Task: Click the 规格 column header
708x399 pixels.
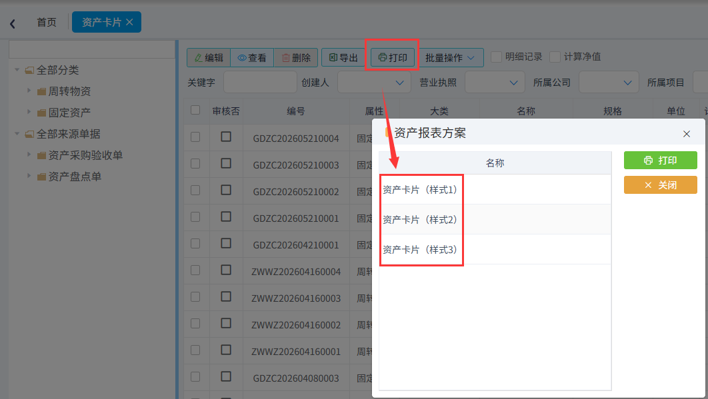Action: tap(613, 111)
